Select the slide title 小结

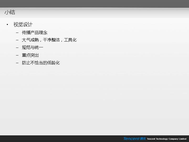(x=10, y=12)
